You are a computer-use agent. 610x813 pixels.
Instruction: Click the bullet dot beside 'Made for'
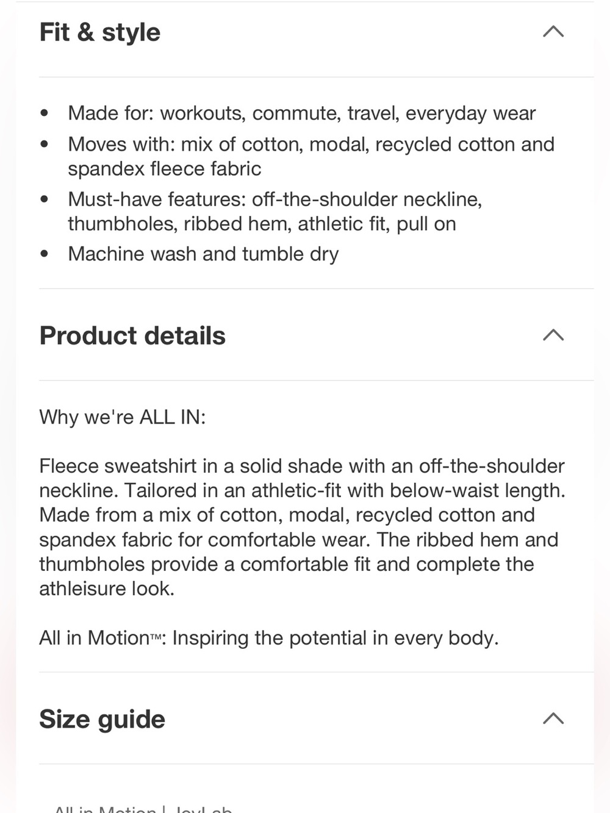click(x=44, y=113)
